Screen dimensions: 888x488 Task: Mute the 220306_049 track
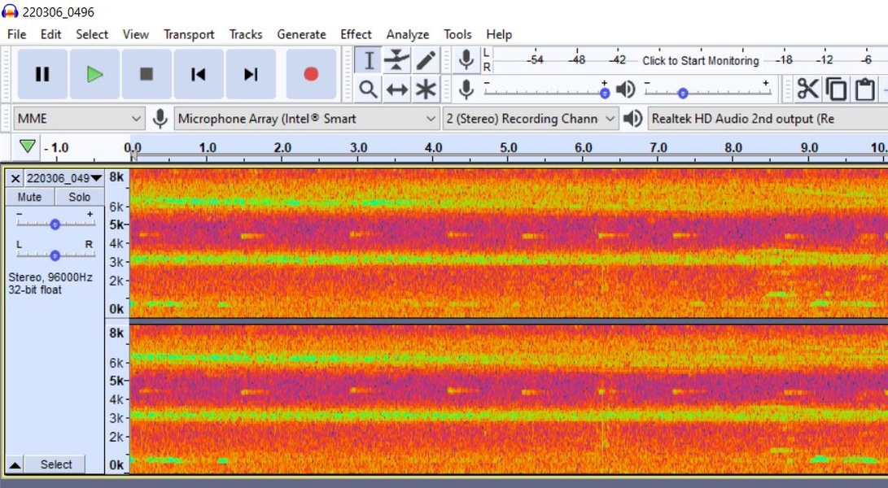pos(30,197)
